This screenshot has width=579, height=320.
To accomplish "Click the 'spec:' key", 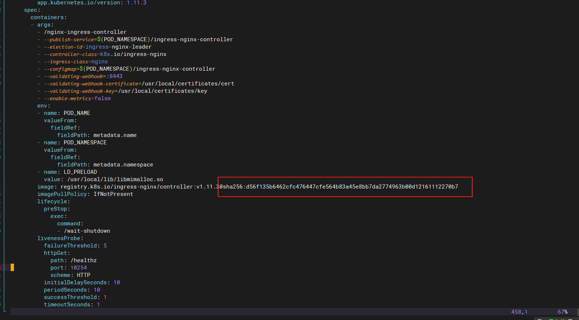I will (x=32, y=10).
